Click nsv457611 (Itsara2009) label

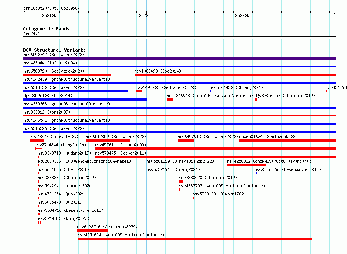[x=120, y=145]
